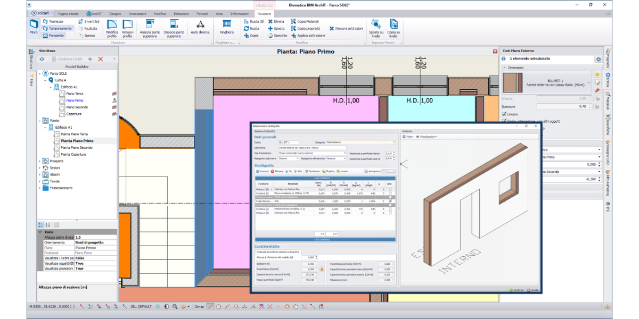Toggle the Aria checkbox for the Aria layer
Viewport: 639px width, 319px height.
[x=390, y=201]
